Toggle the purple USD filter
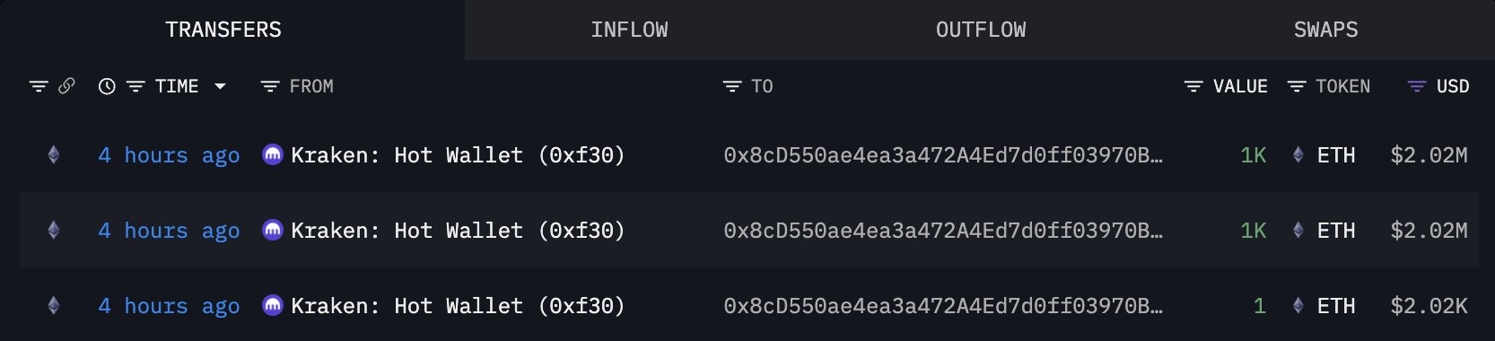The image size is (1495, 341). tap(1417, 86)
